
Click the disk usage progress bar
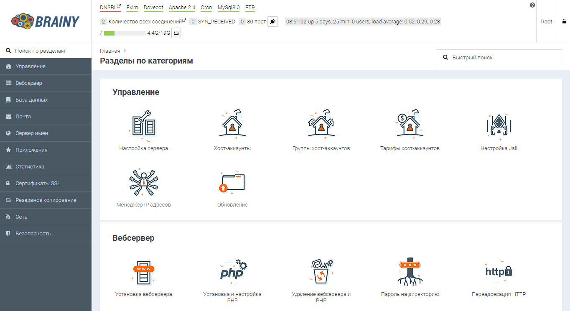point(125,33)
